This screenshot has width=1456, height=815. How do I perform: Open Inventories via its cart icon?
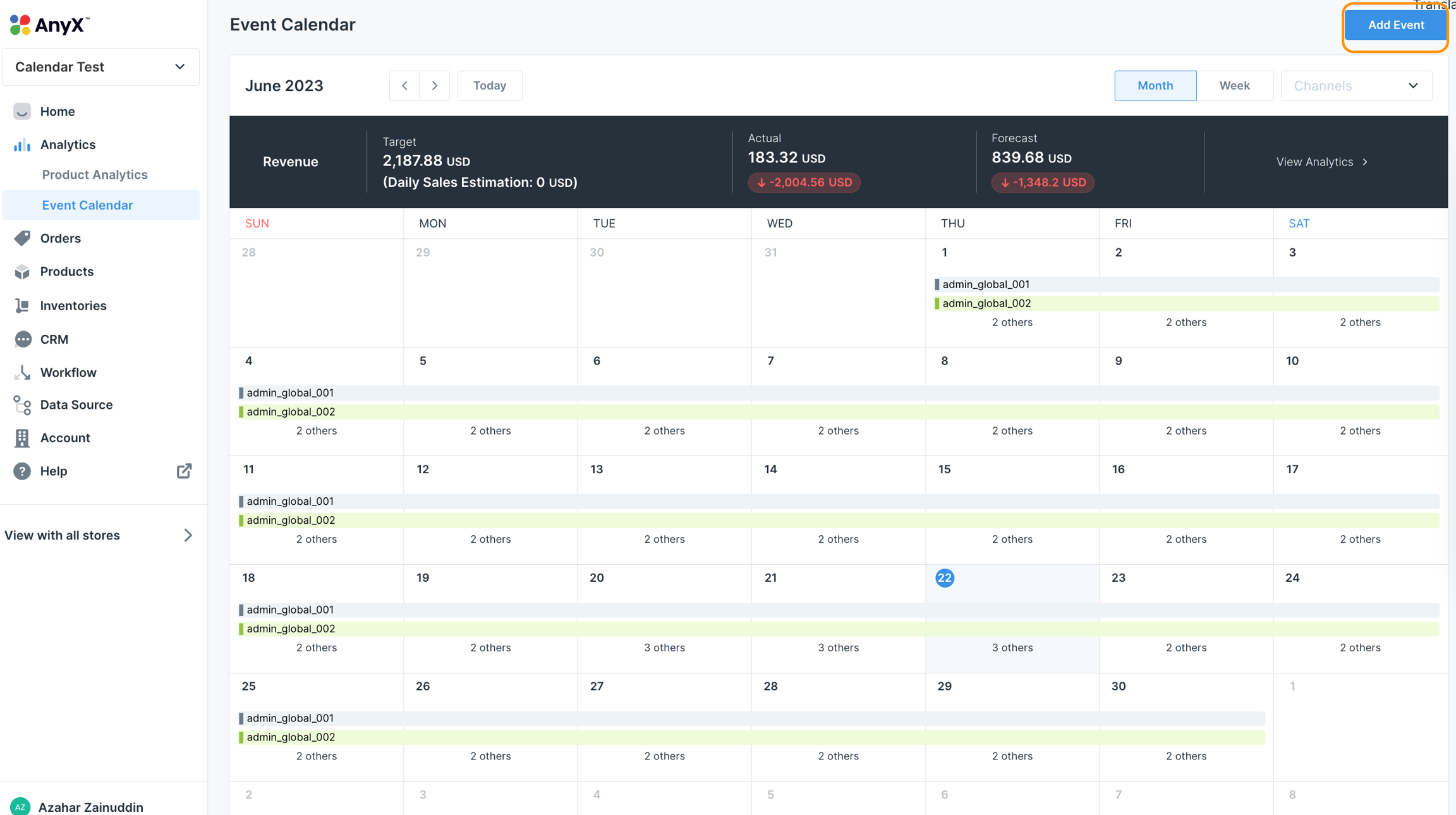(x=22, y=306)
